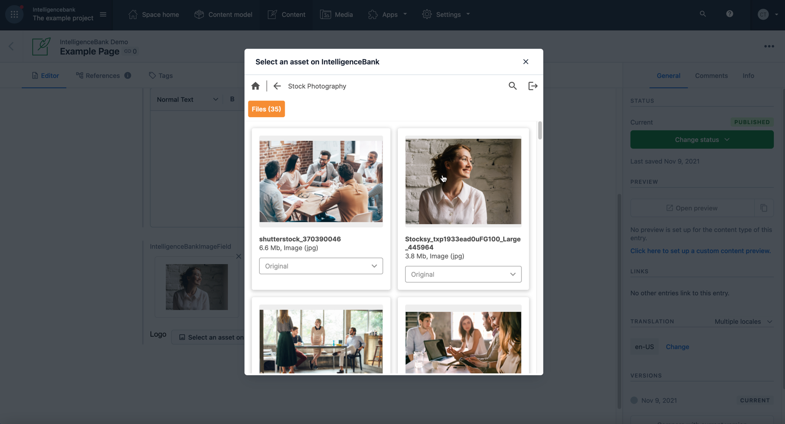785x424 pixels.
Task: Click the CURRENT version label
Action: (x=755, y=401)
